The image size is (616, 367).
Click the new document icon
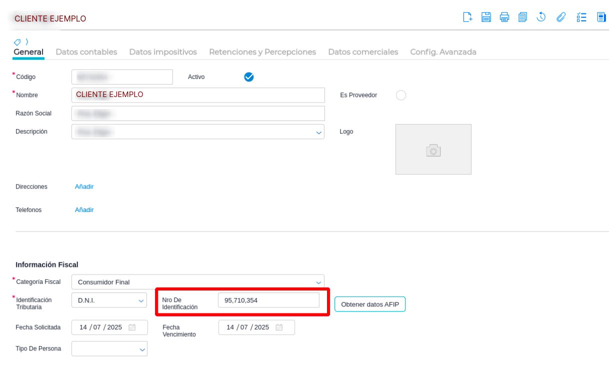467,17
